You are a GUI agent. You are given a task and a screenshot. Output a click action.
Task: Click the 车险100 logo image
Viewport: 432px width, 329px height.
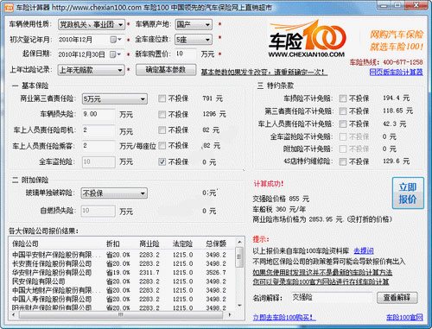(307, 39)
